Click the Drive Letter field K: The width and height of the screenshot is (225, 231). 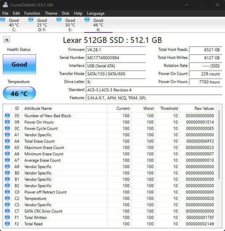point(116,82)
